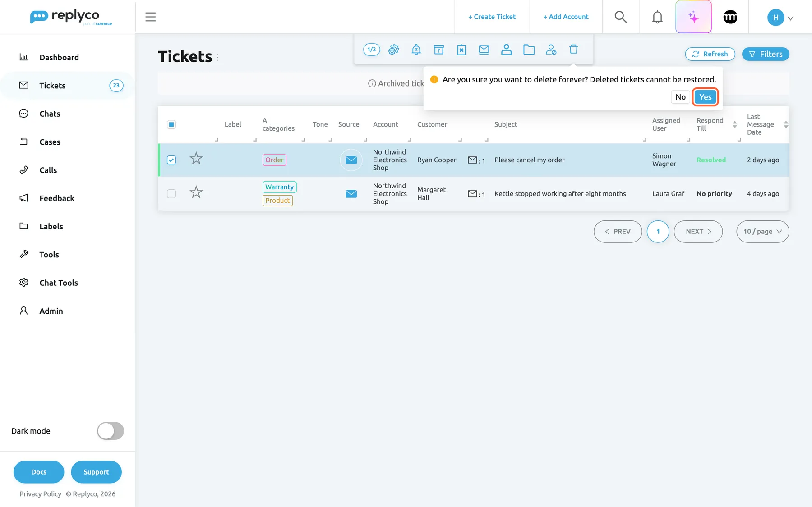Toggle the select-all tickets checkbox
Image resolution: width=812 pixels, height=507 pixels.
171,124
